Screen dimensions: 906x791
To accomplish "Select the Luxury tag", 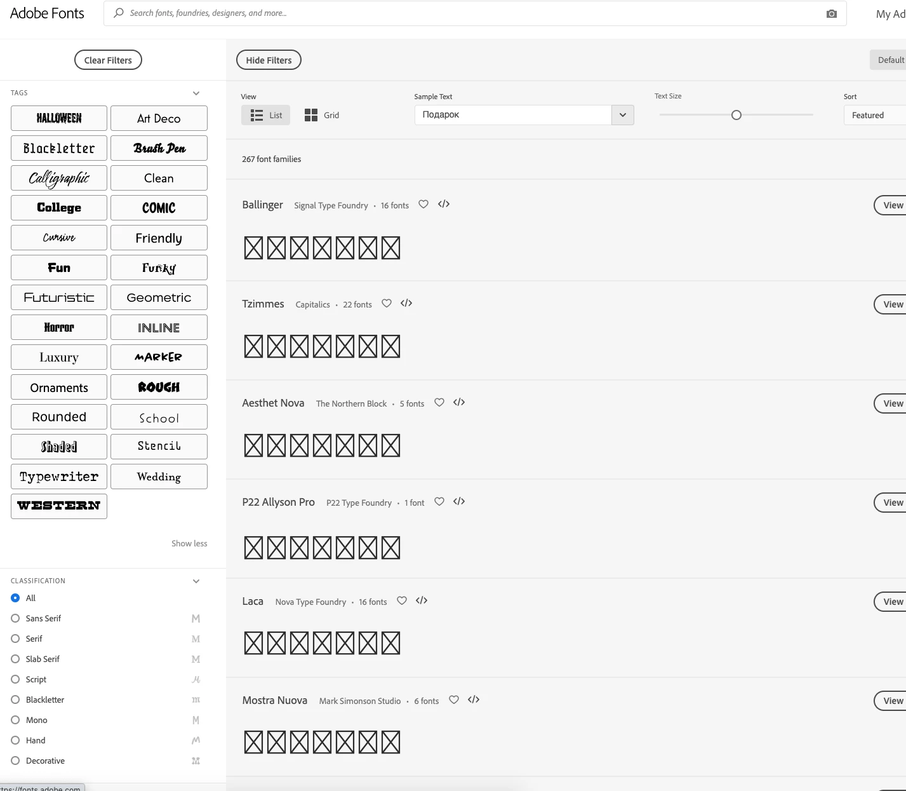I will (x=59, y=357).
